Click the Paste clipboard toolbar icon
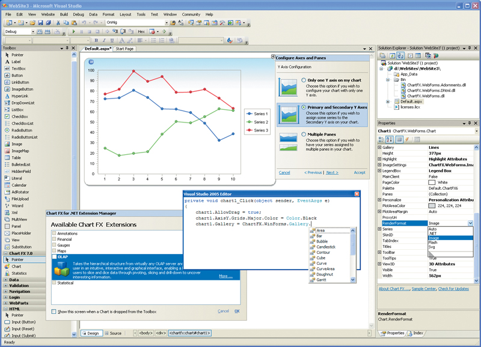 (74, 23)
